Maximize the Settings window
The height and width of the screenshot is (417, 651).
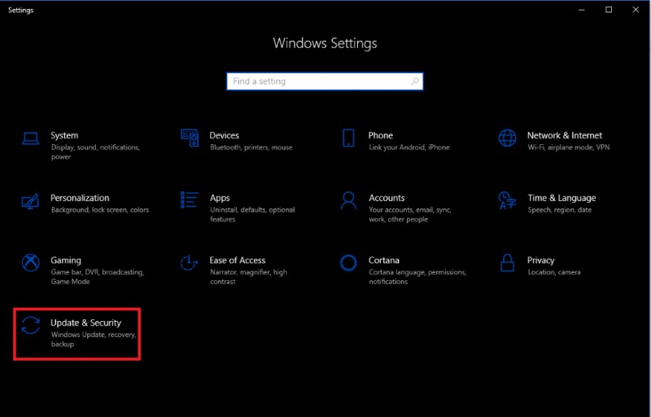coord(609,10)
